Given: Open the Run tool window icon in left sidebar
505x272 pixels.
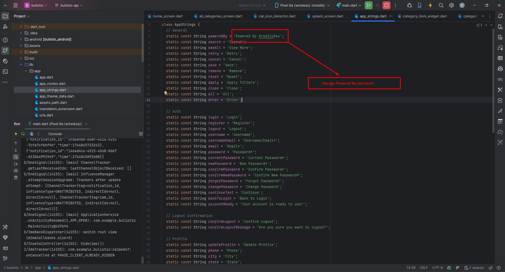Looking at the screenshot, I should pos(5,50).
